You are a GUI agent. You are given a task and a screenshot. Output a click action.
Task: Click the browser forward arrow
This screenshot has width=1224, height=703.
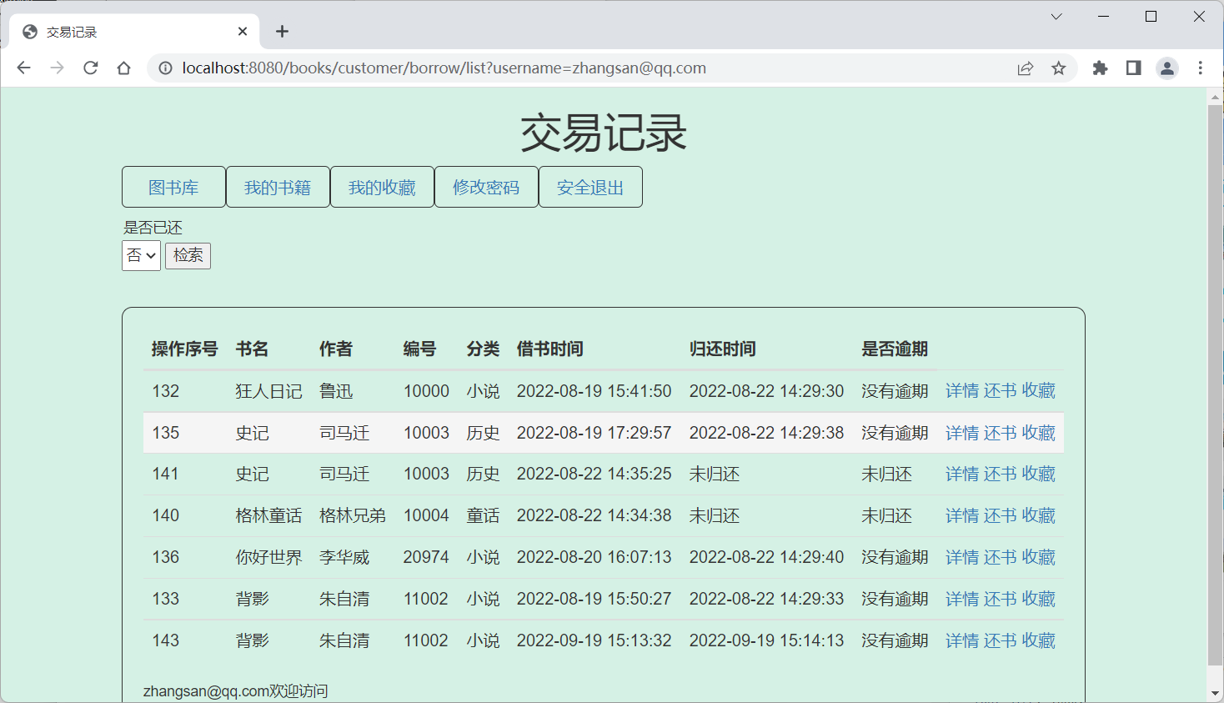(x=57, y=68)
